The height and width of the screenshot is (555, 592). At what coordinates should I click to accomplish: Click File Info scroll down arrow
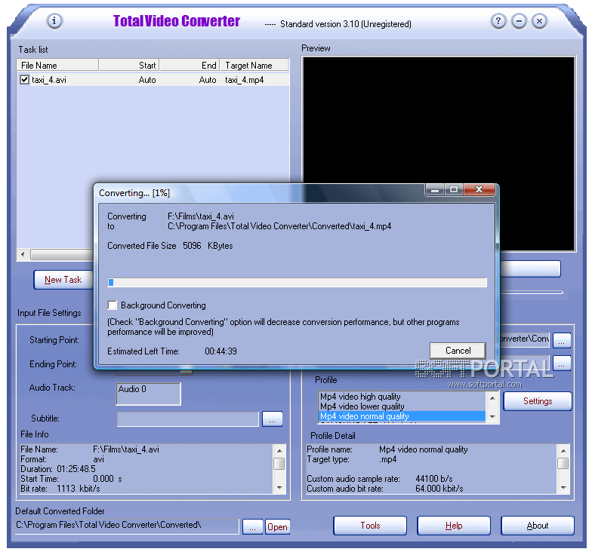[x=279, y=487]
